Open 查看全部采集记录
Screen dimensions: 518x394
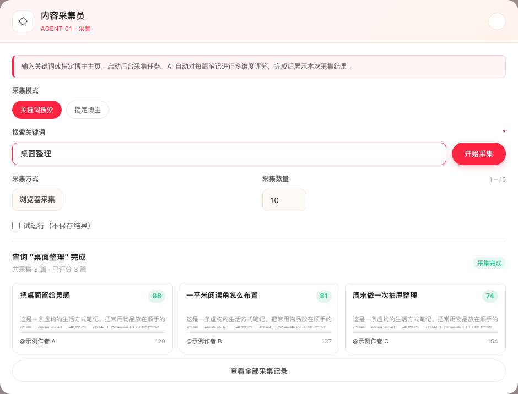(x=259, y=371)
